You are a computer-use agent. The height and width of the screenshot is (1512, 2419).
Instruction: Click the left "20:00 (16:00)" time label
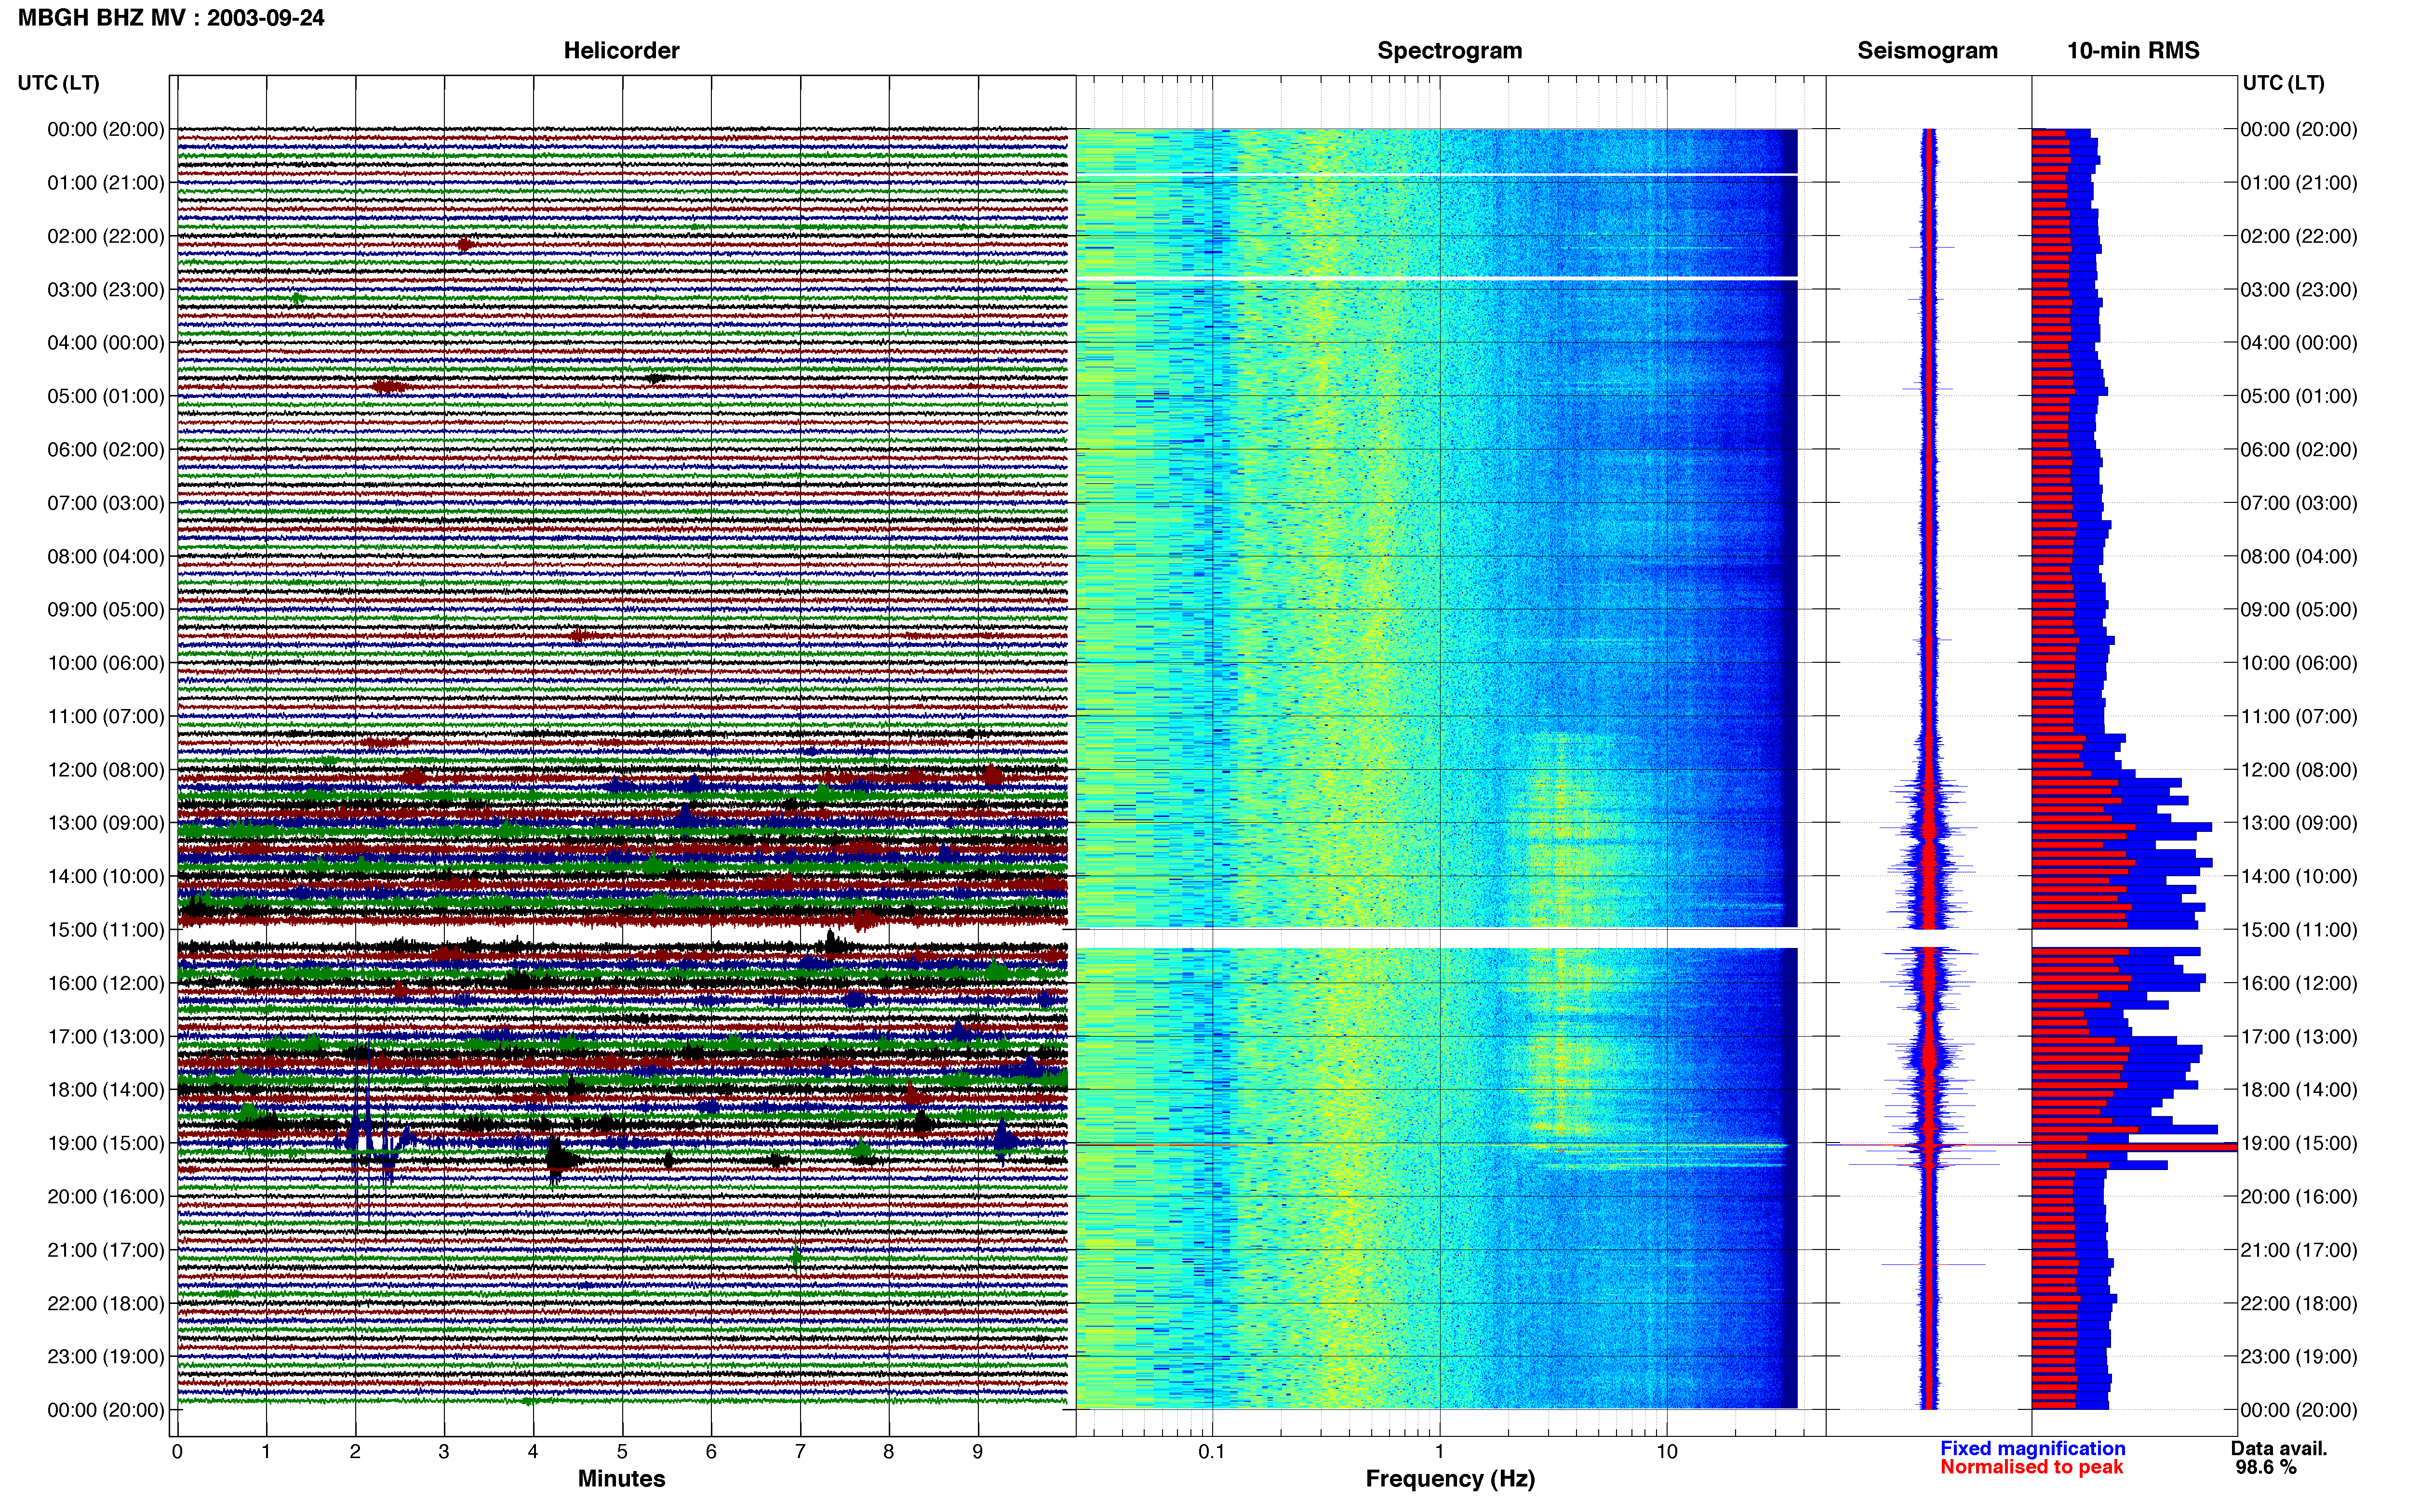106,1197
